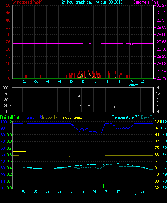This screenshot has width=167, height=203.
Task: Click sunset marker under top graph
Action: (x=133, y=85)
